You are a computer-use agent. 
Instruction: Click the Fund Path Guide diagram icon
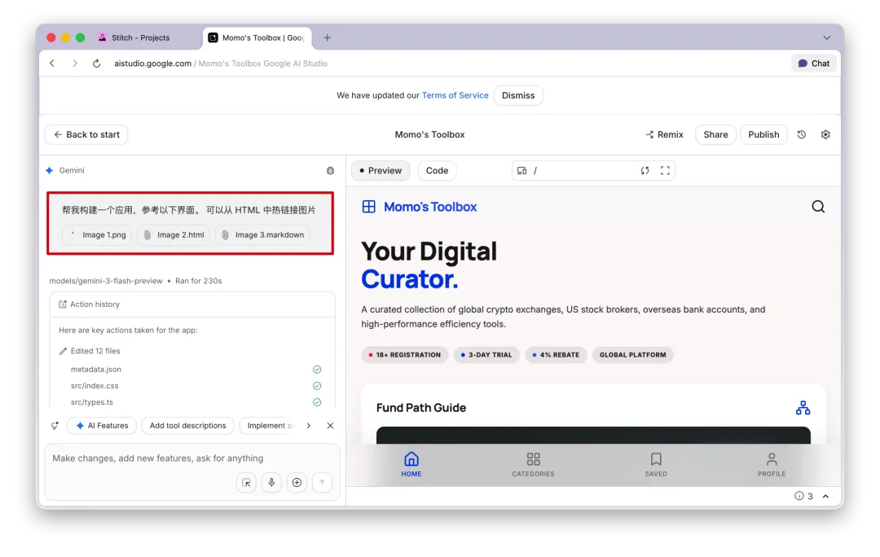(803, 408)
